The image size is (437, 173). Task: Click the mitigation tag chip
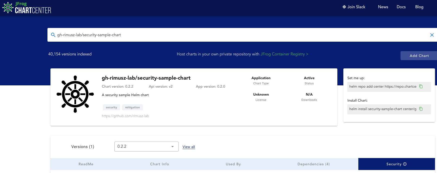(132, 107)
